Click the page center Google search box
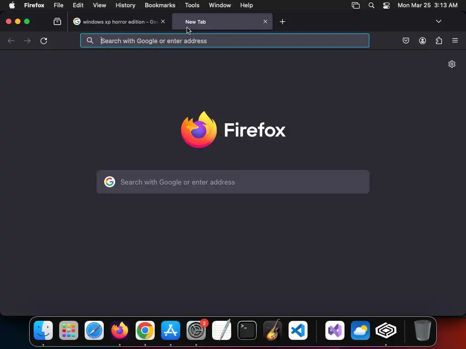Viewport: 466px width, 349px height. 233,182
